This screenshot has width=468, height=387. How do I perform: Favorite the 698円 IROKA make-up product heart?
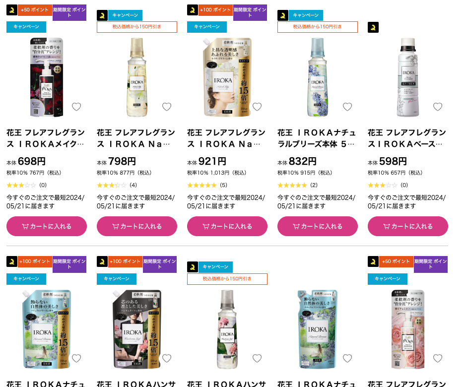coord(76,107)
